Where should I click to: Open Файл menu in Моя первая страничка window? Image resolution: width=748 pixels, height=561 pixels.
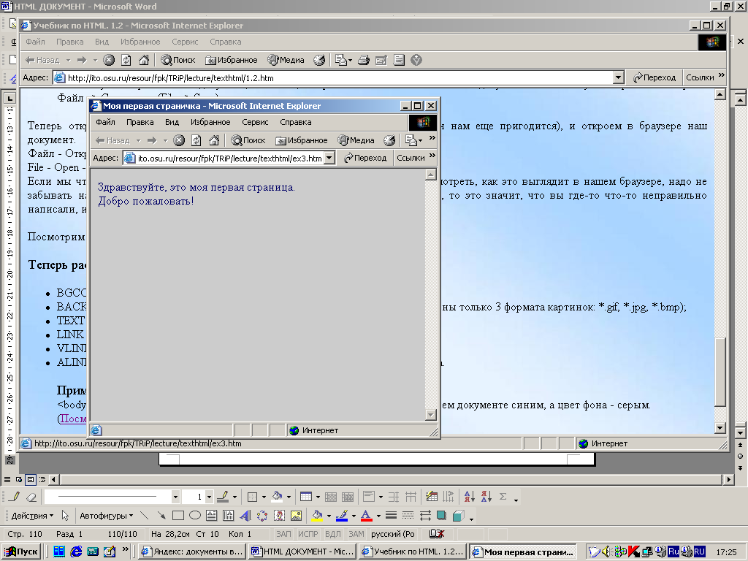(x=105, y=122)
